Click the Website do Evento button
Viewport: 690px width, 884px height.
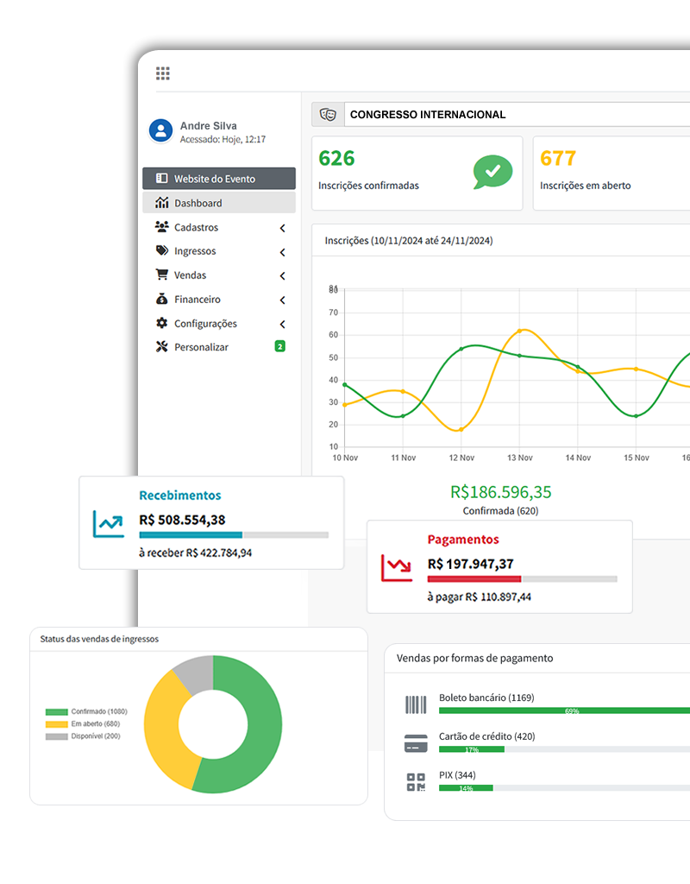pyautogui.click(x=219, y=179)
